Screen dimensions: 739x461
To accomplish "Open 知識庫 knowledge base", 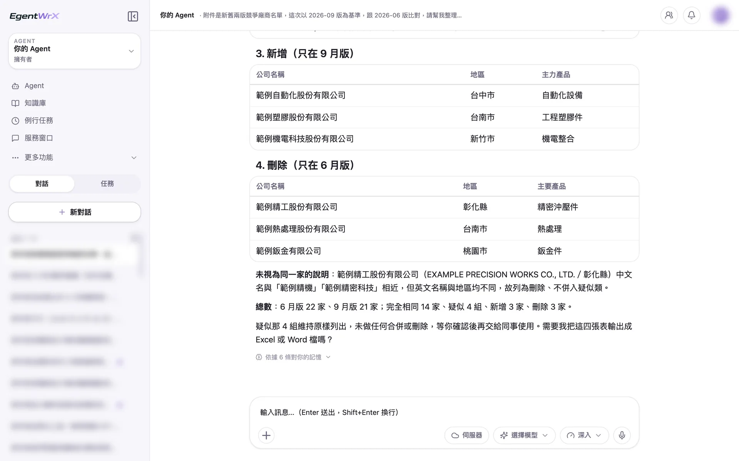I will [x=74, y=103].
